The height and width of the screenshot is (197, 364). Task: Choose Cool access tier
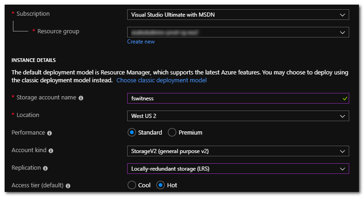[x=132, y=185]
